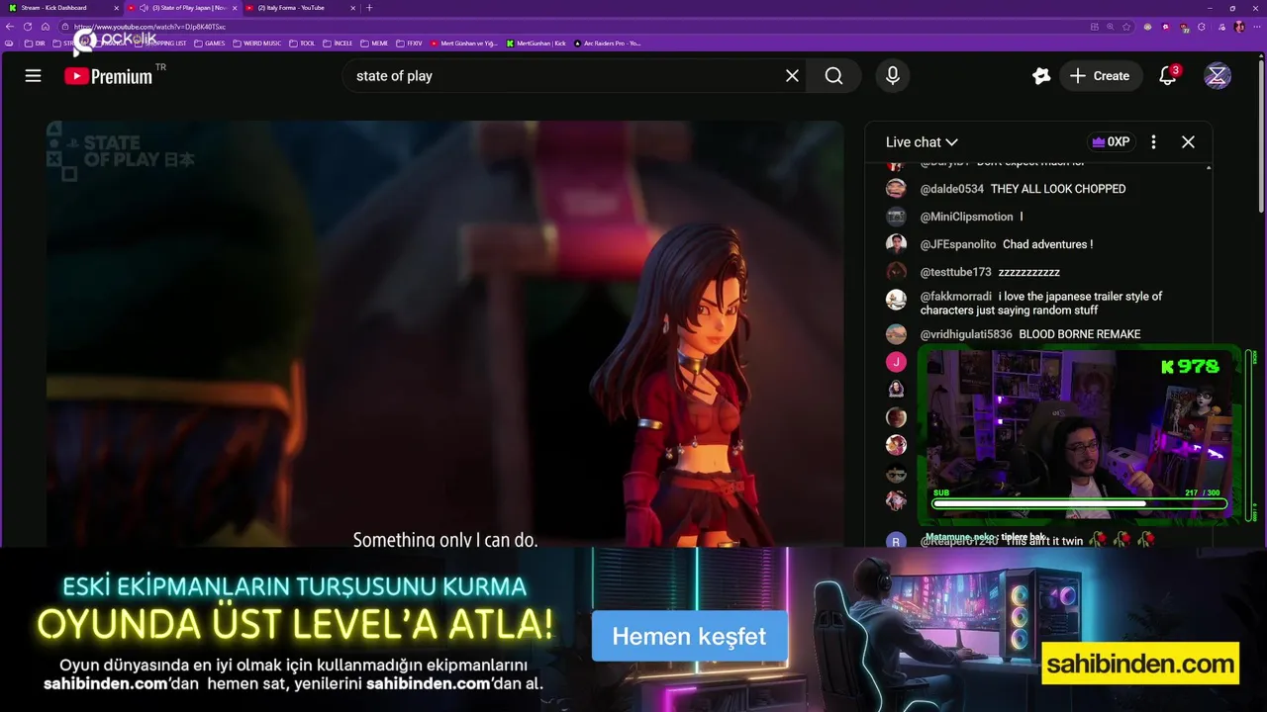Click the browser back arrow
1267x712 pixels.
10,27
